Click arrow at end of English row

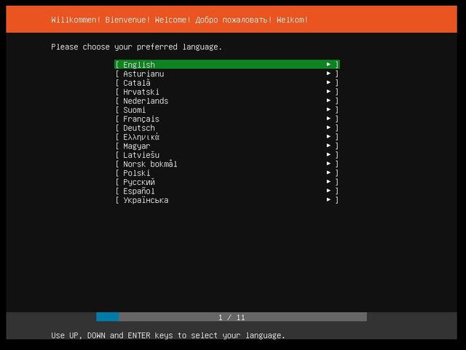pos(328,64)
